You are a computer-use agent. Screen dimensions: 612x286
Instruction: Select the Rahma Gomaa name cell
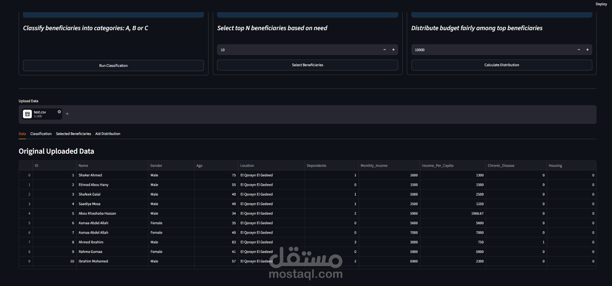112,252
